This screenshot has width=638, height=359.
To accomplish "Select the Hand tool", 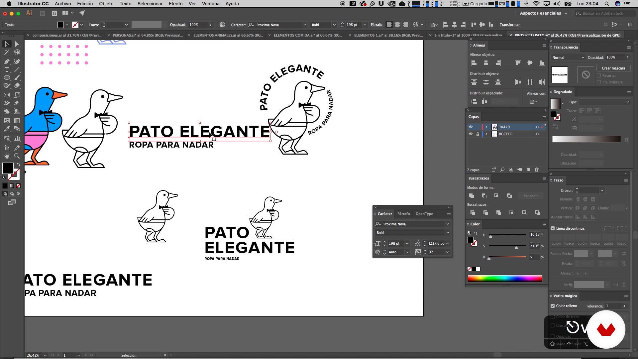I will (7, 156).
